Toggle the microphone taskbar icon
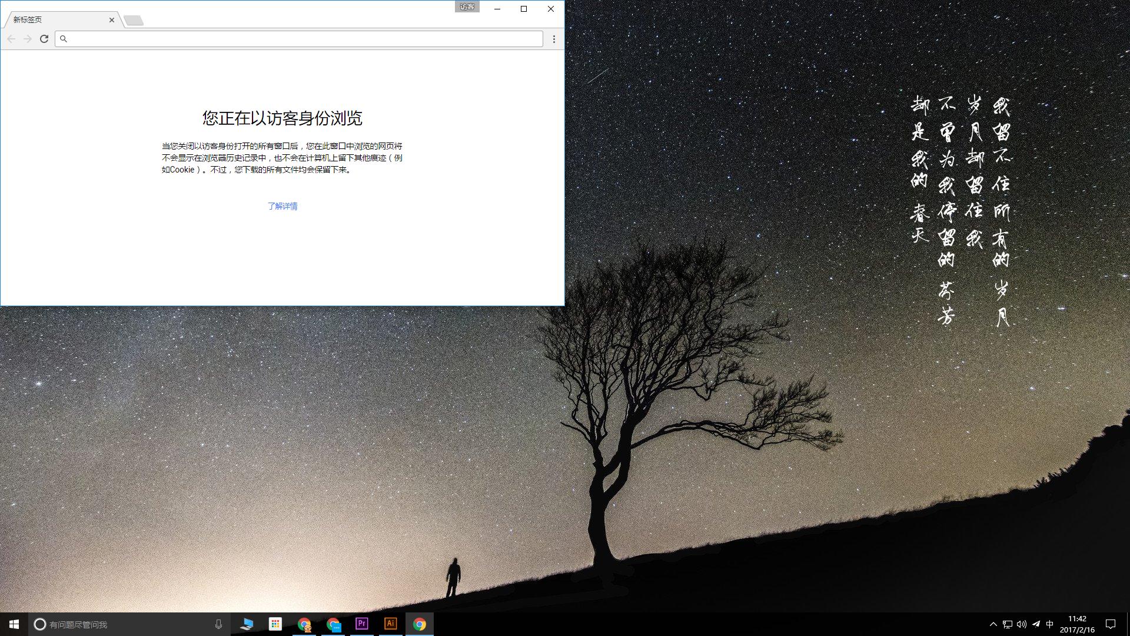The image size is (1130, 636). click(218, 624)
